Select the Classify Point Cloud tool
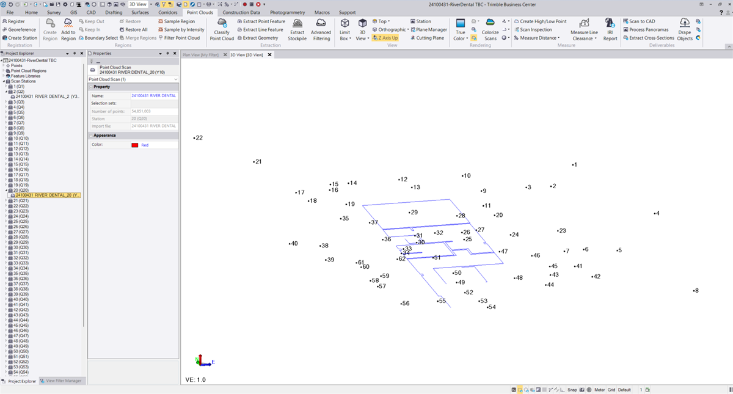 click(221, 29)
